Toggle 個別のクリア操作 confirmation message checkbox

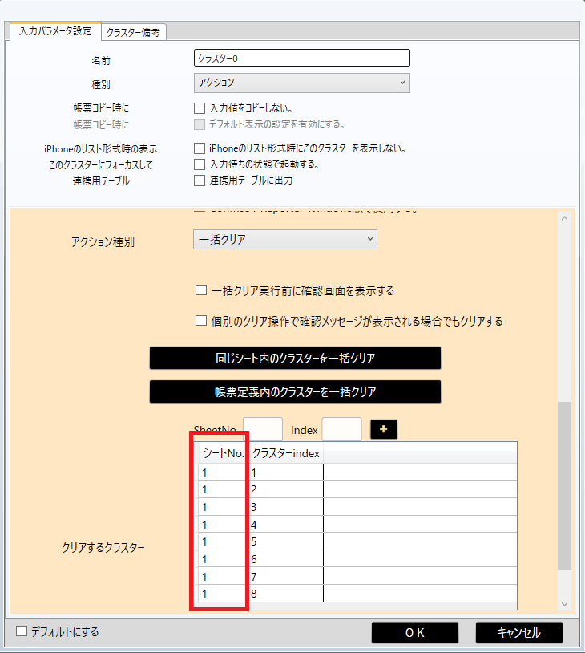(x=202, y=321)
